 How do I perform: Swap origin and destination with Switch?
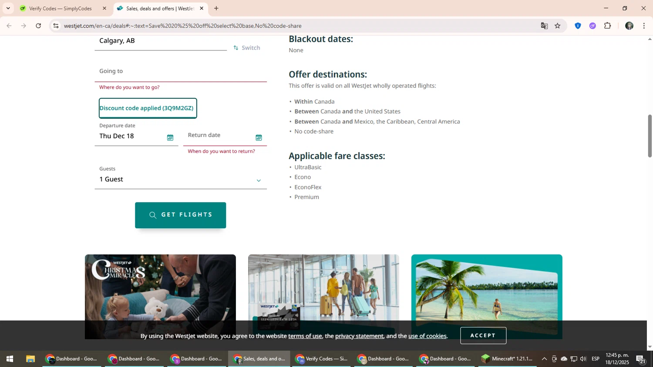pos(247,48)
